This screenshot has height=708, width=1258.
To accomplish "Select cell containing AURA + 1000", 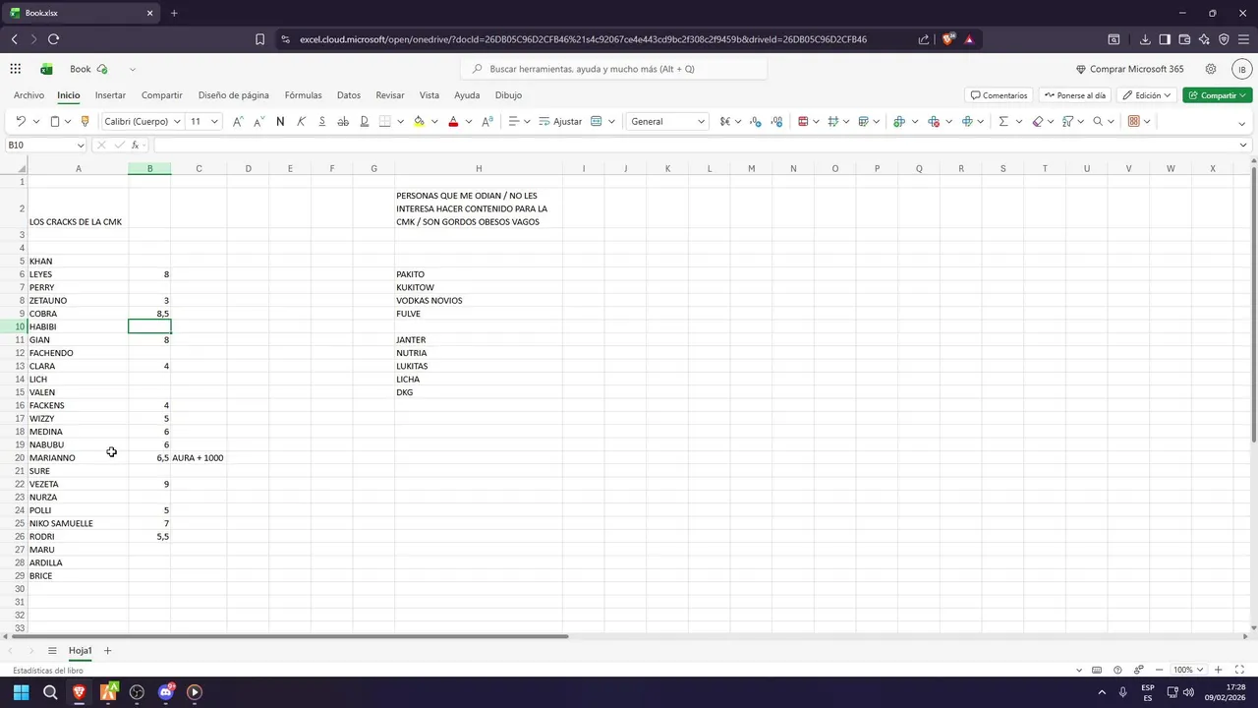I will point(199,458).
